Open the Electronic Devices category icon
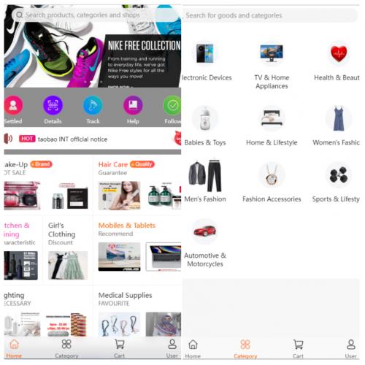This screenshot has height=365, width=365. [x=205, y=53]
